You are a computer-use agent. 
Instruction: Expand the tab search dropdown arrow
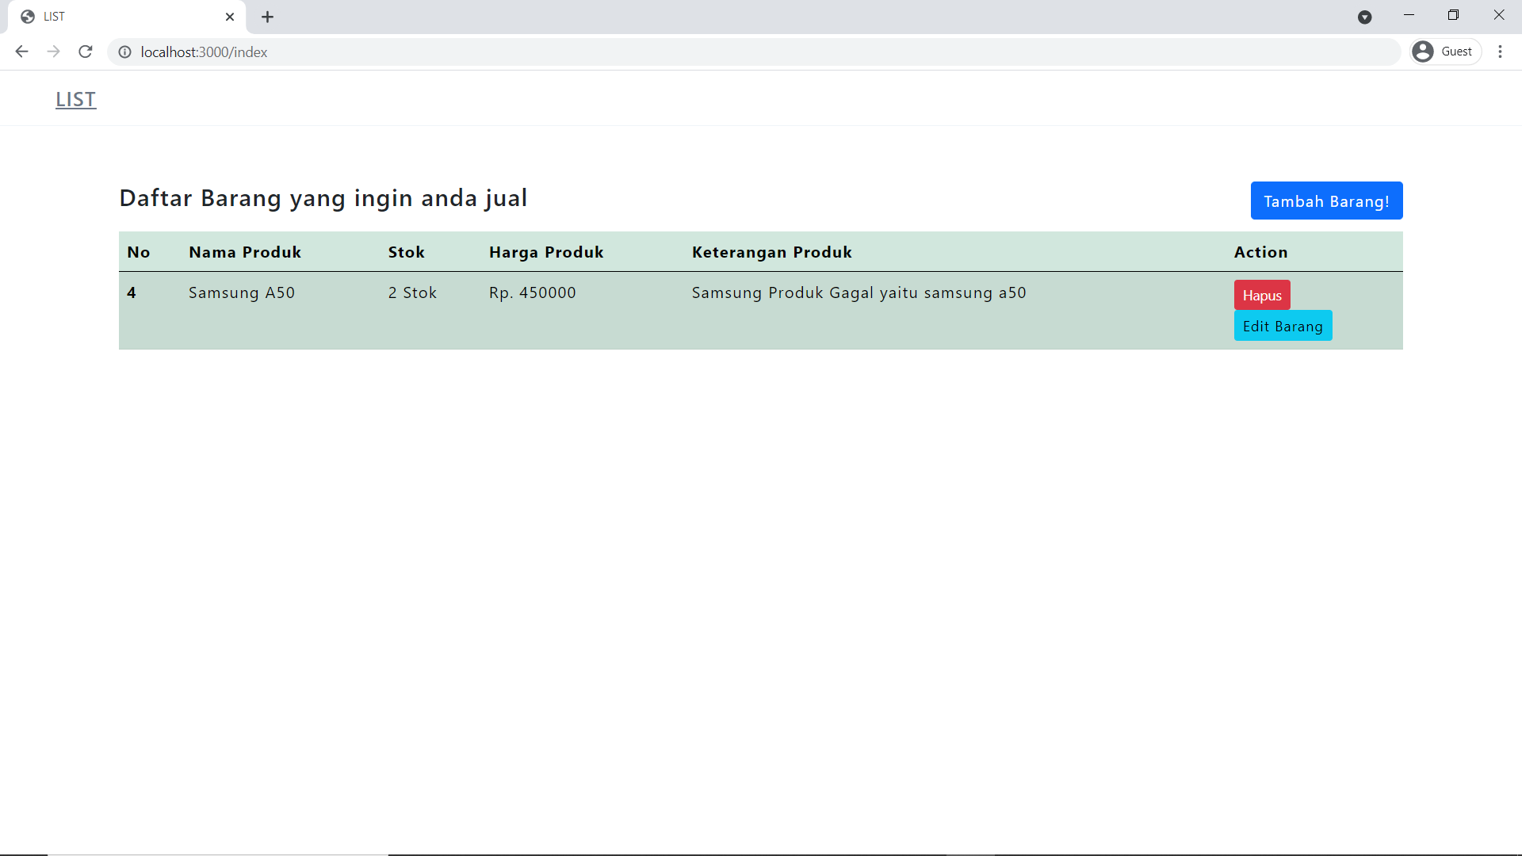click(1364, 17)
